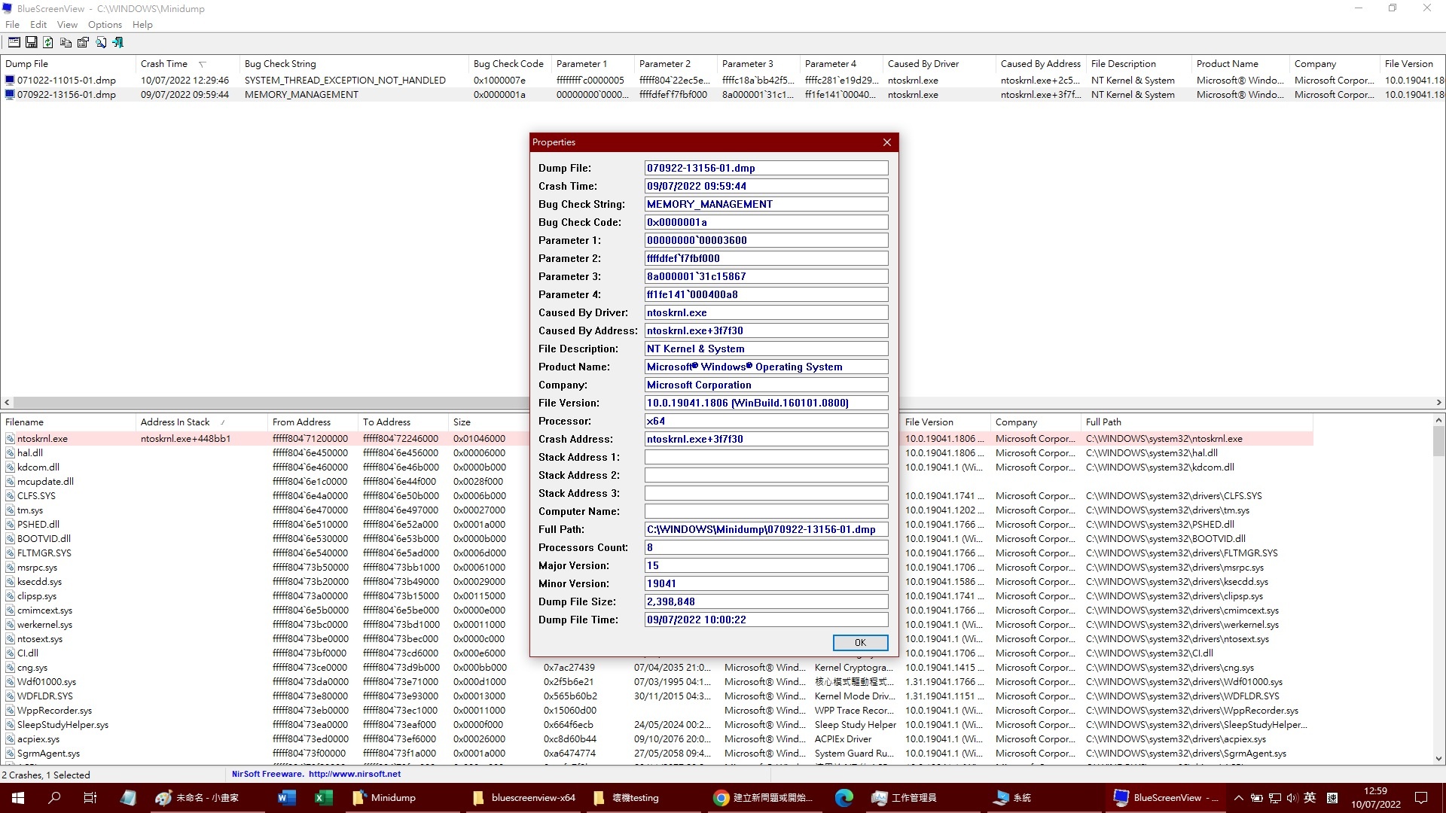1446x813 pixels.
Task: Click the Copy Selected Items icon
Action: [x=66, y=42]
